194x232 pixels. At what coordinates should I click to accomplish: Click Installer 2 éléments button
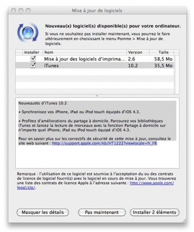coord(154,212)
